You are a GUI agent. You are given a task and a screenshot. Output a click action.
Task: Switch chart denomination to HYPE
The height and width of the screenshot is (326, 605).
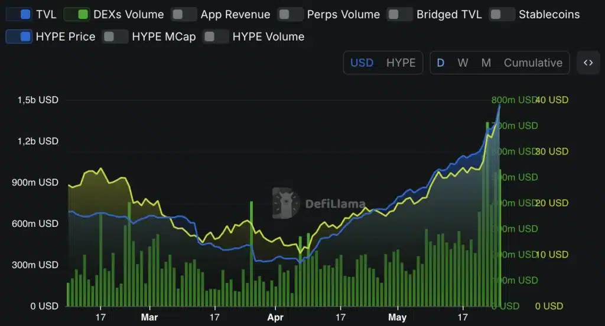tap(401, 62)
